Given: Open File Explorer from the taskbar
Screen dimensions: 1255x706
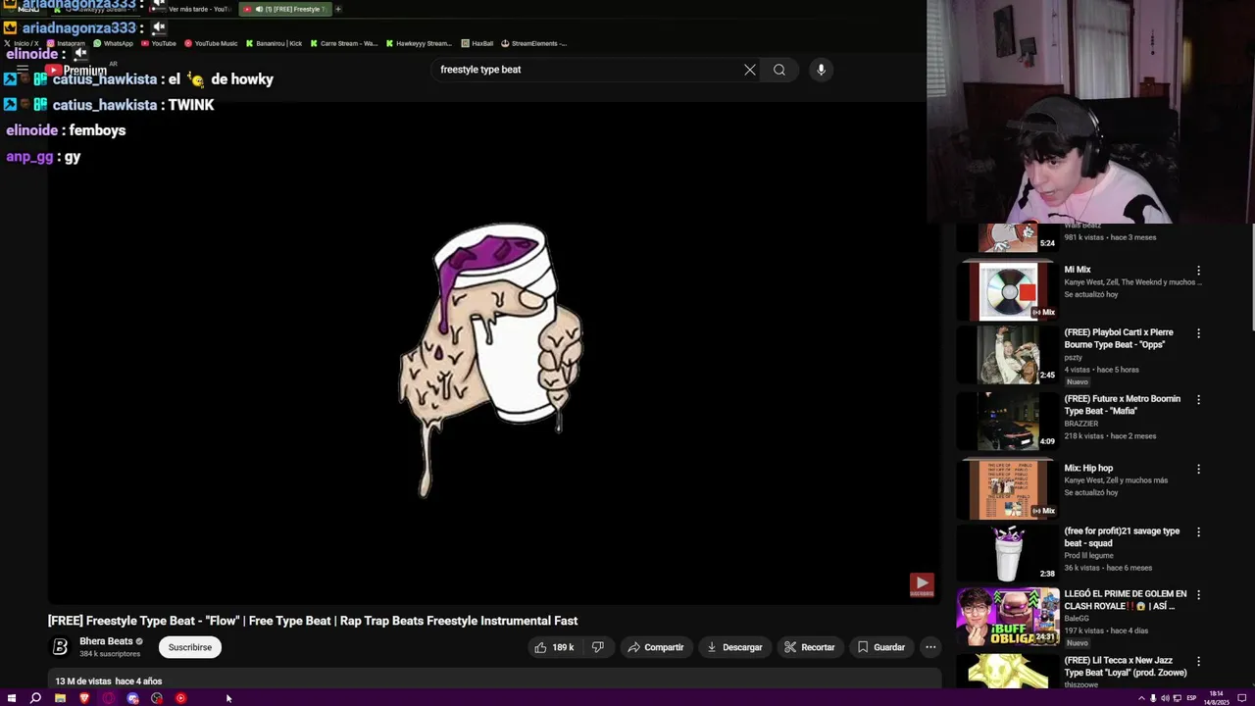Looking at the screenshot, I should (60, 698).
